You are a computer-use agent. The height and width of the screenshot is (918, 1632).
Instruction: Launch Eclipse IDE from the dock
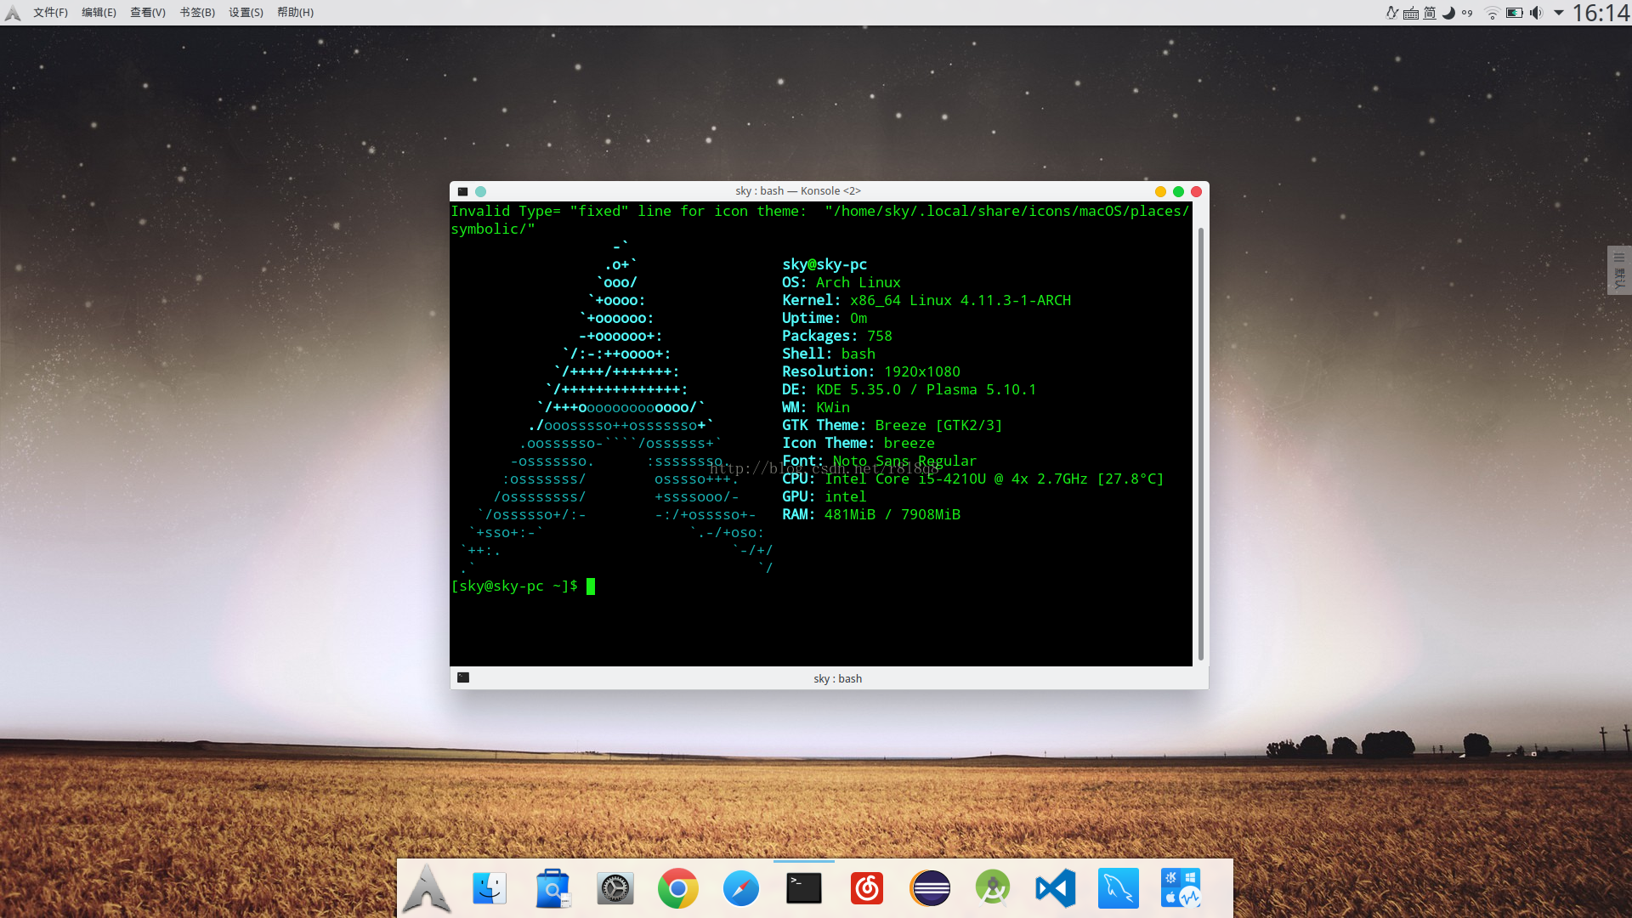[930, 889]
